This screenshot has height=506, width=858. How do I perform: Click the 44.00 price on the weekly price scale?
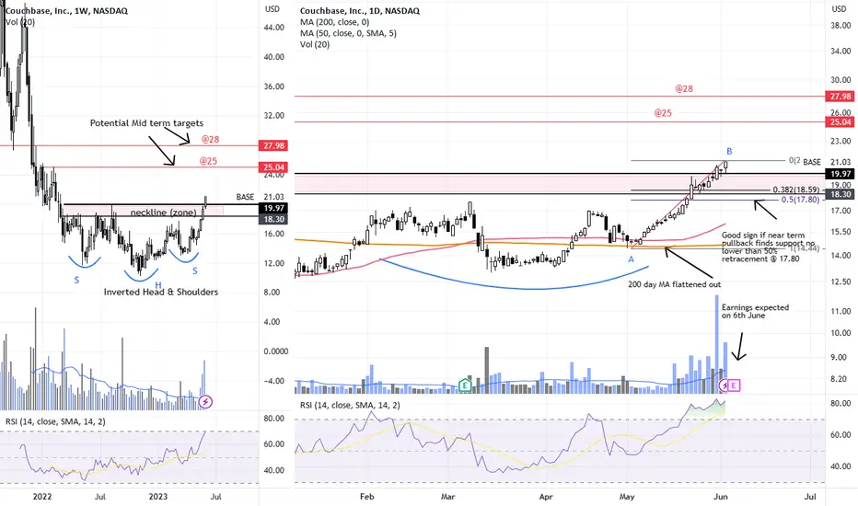coord(273,27)
